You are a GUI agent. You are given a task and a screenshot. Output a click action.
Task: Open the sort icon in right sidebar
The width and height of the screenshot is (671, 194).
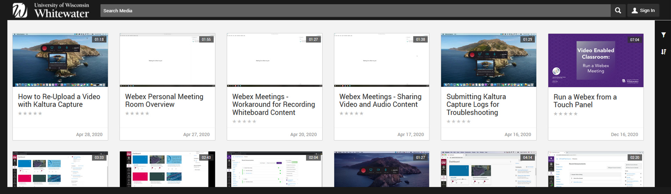tap(663, 52)
